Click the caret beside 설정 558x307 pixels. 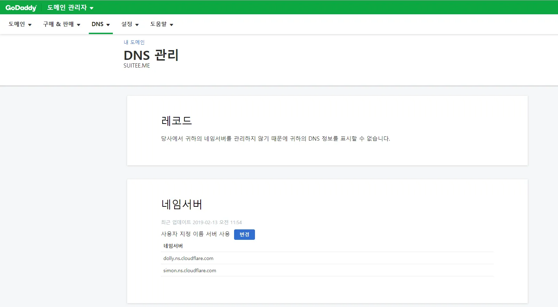point(137,25)
